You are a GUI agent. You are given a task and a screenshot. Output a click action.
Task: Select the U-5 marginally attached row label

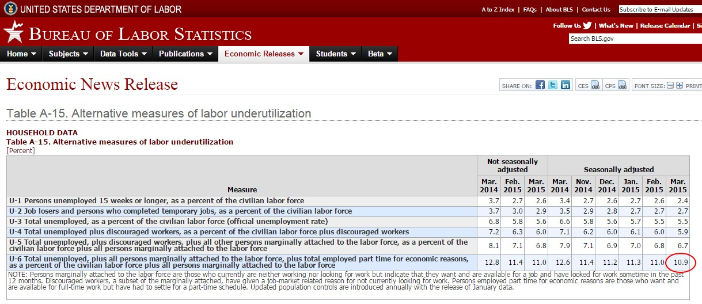[238, 245]
